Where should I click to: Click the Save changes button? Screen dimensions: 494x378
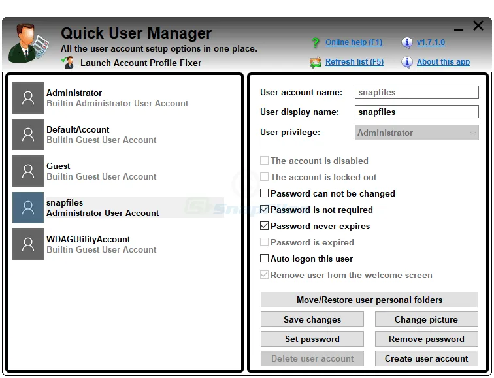click(312, 319)
